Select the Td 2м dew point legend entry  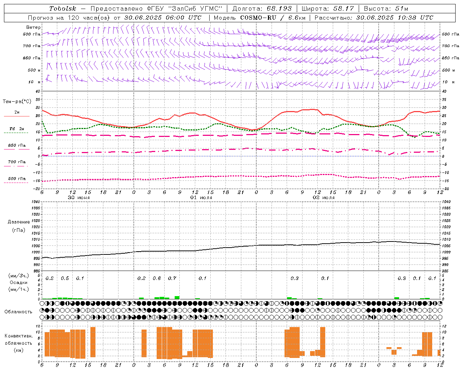(17, 129)
